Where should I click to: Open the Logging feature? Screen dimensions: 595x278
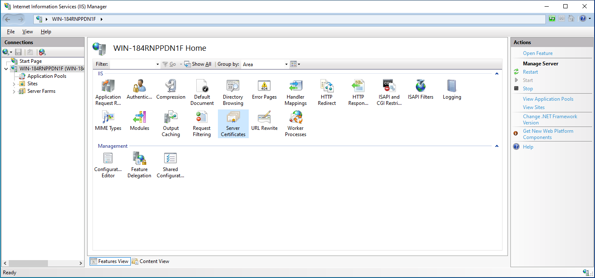pyautogui.click(x=452, y=89)
